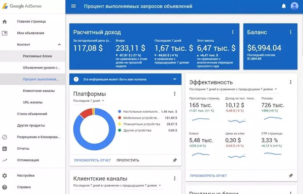Click the Google AdSense logo

(x=22, y=6)
